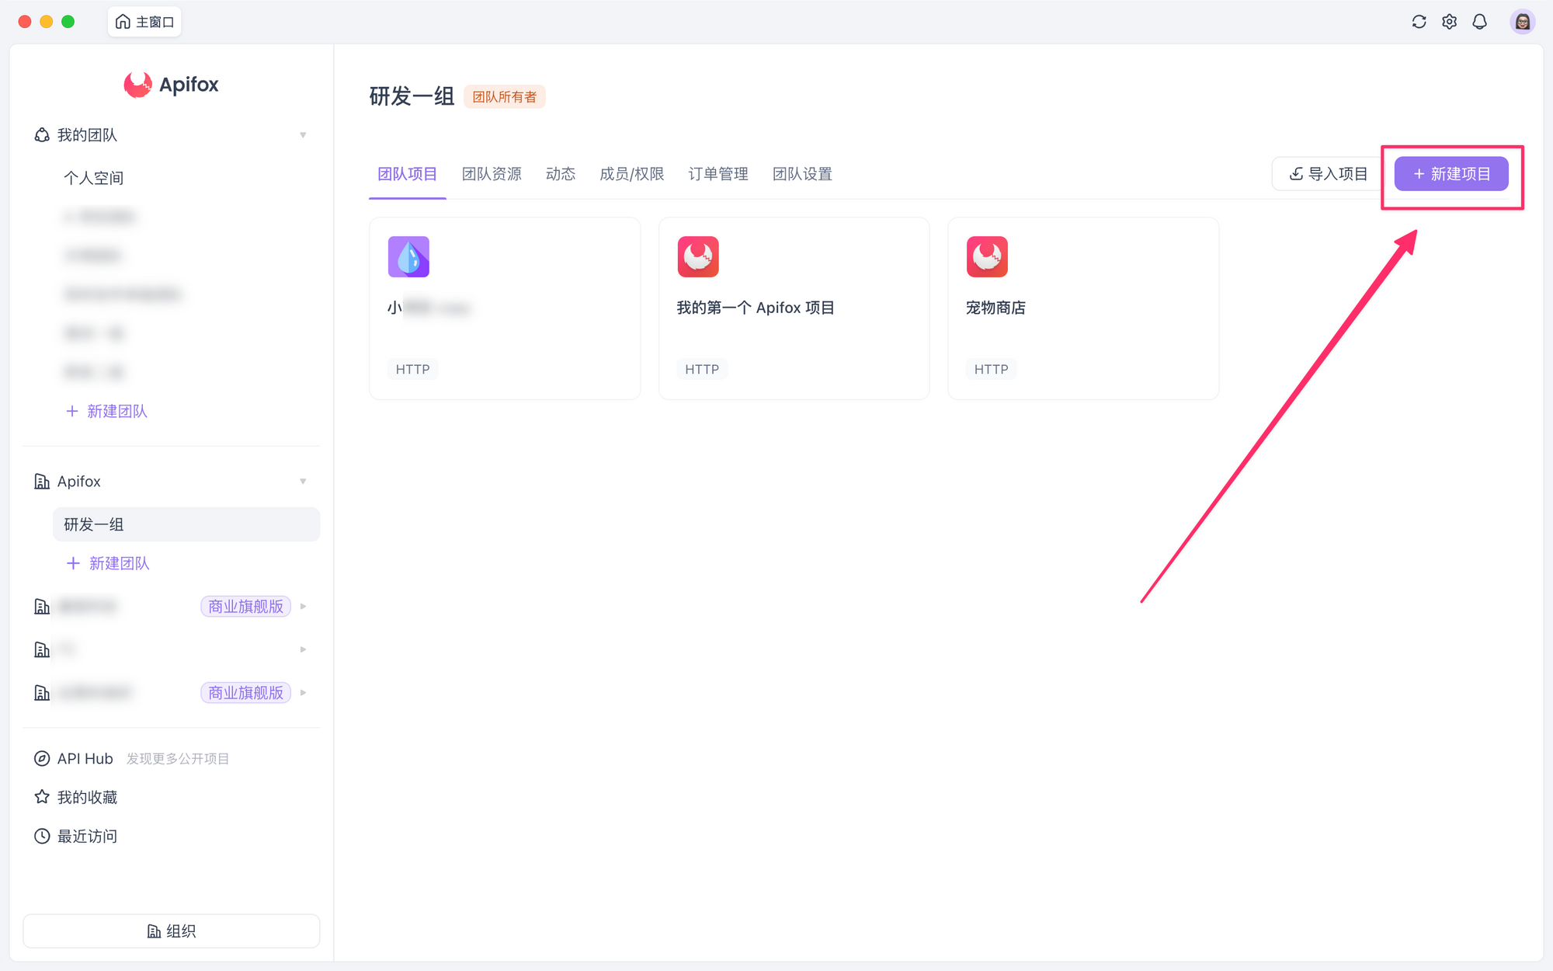
Task: Expand the first 商业旗舰版 organization arrow
Action: click(303, 606)
